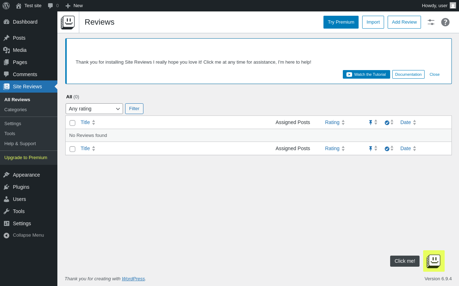Image resolution: width=459 pixels, height=286 pixels.
Task: Open the Any rating dropdown
Action: click(x=94, y=109)
